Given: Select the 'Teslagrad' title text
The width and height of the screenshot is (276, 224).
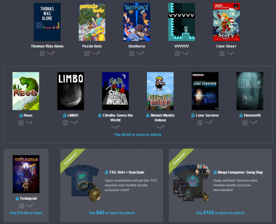Looking at the screenshot, I should pyautogui.click(x=28, y=198).
